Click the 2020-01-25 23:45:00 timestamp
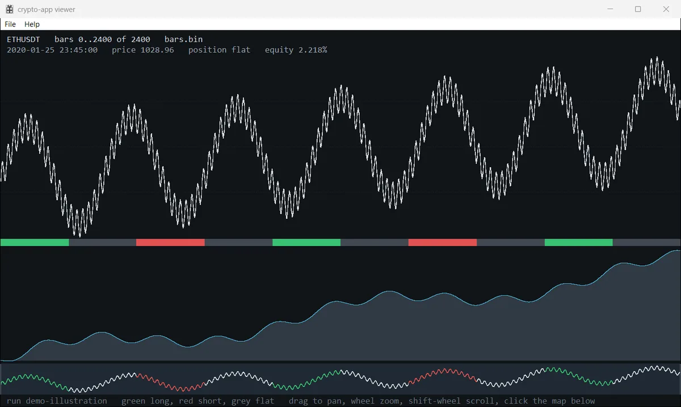The width and height of the screenshot is (681, 407). coord(52,50)
